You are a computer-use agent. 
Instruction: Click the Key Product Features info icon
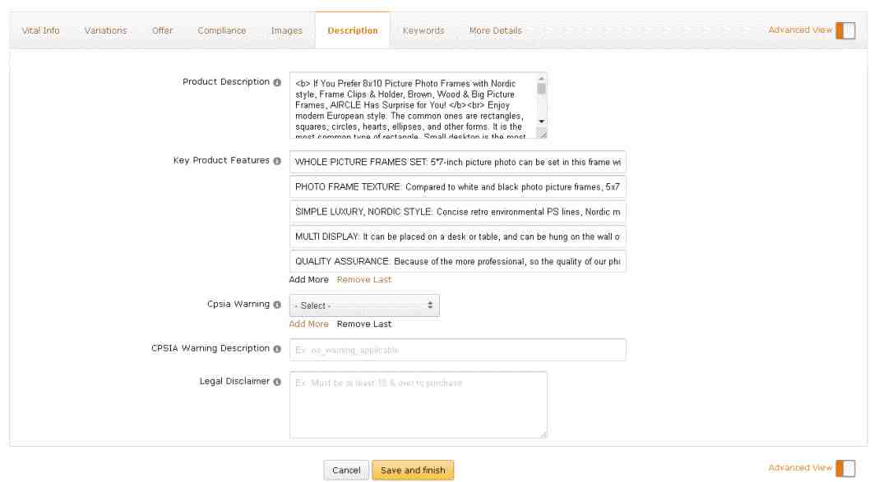[x=277, y=161]
